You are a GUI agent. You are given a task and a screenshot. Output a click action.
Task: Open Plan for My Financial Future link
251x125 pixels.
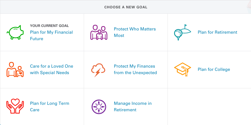[x=51, y=35]
